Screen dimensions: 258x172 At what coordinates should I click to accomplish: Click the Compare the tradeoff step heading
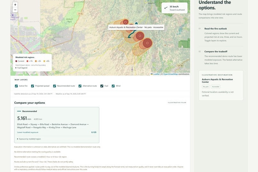[x=216, y=52]
